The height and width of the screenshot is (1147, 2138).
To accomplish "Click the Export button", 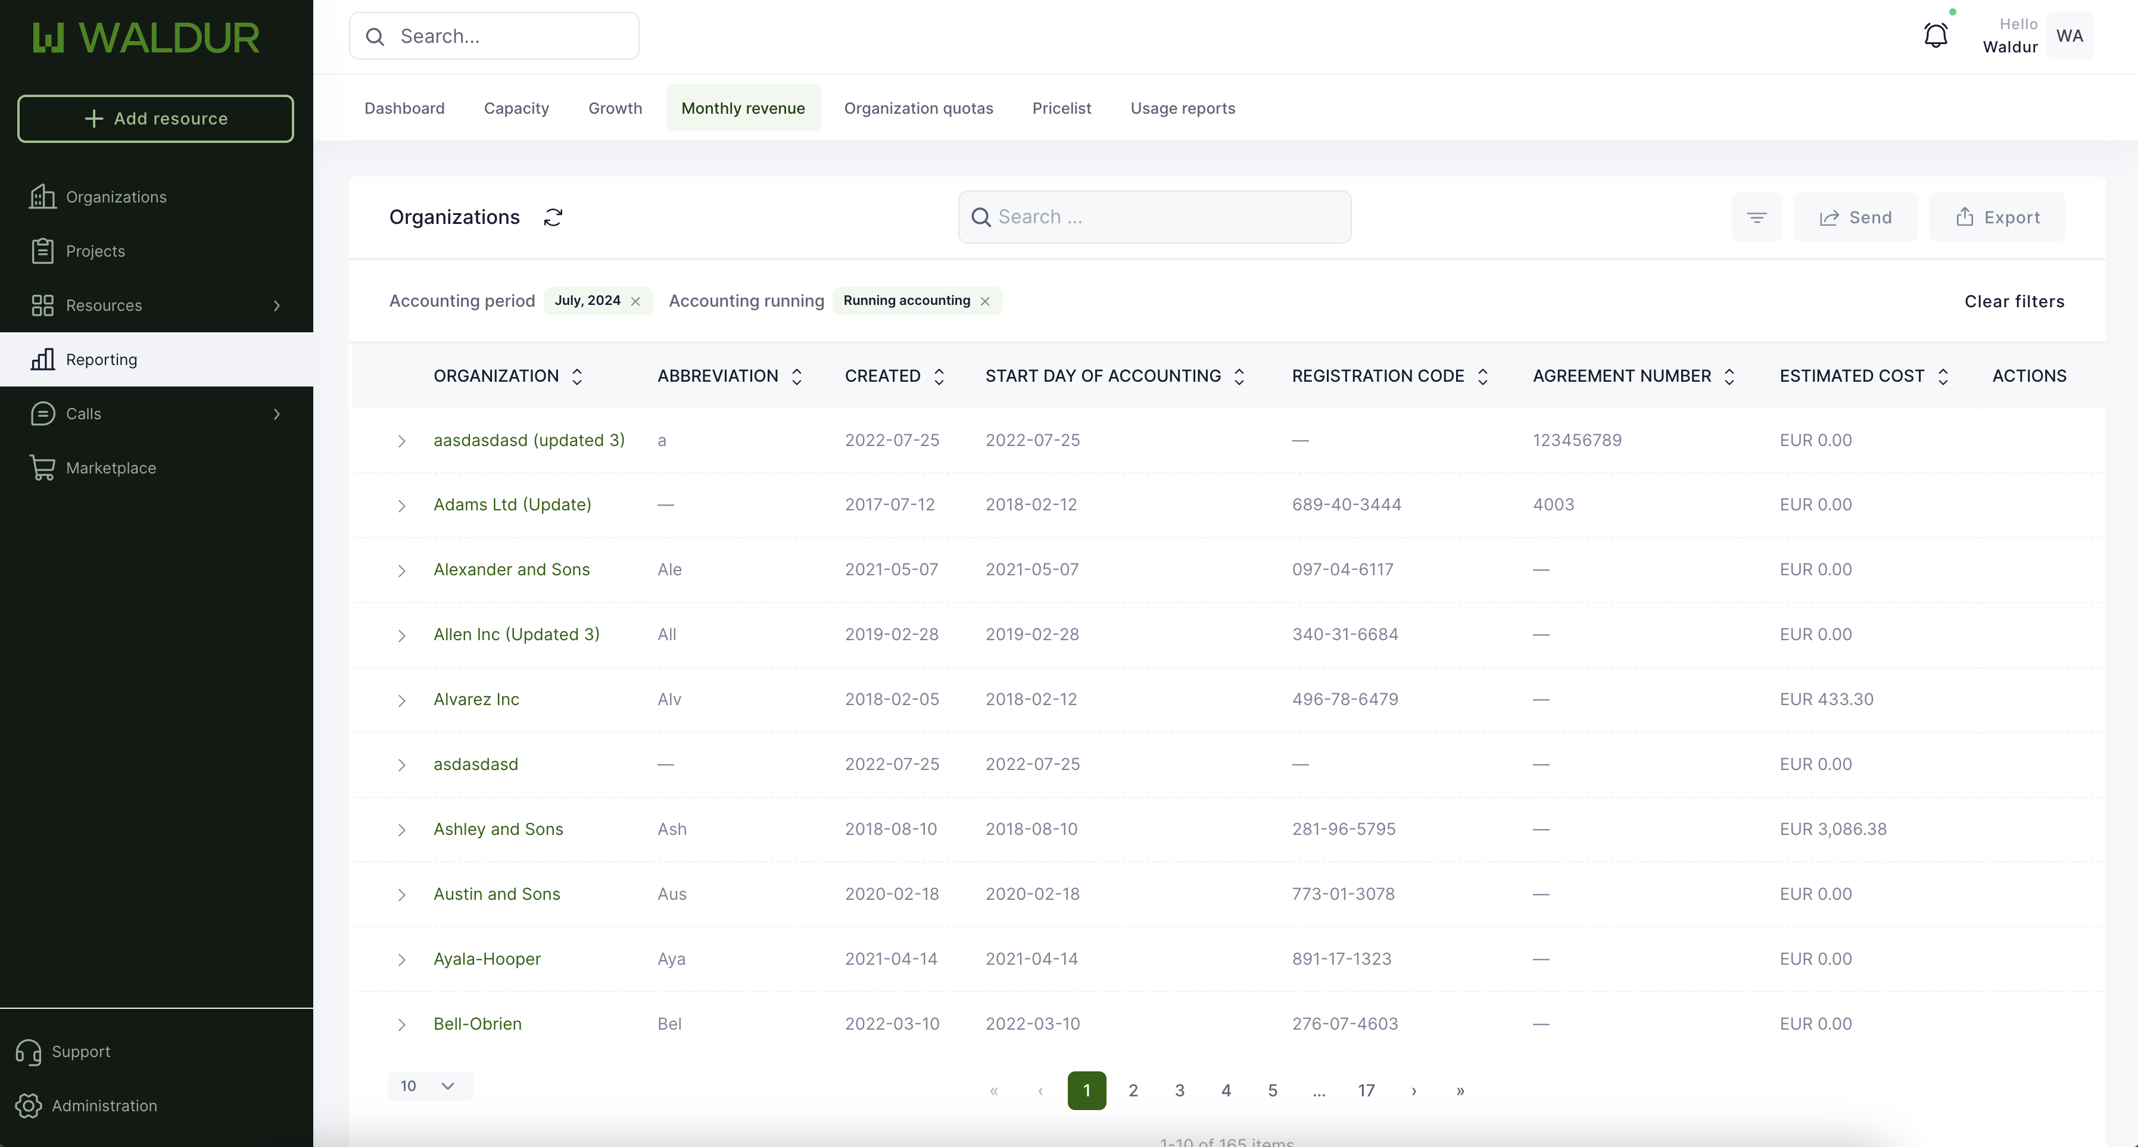I will click(x=1996, y=217).
